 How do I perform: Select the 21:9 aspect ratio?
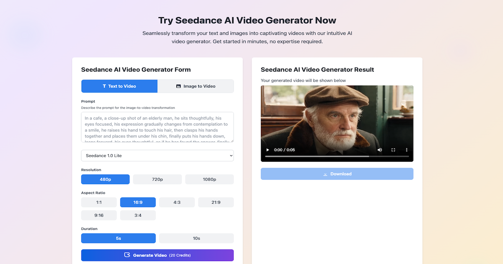click(x=216, y=202)
